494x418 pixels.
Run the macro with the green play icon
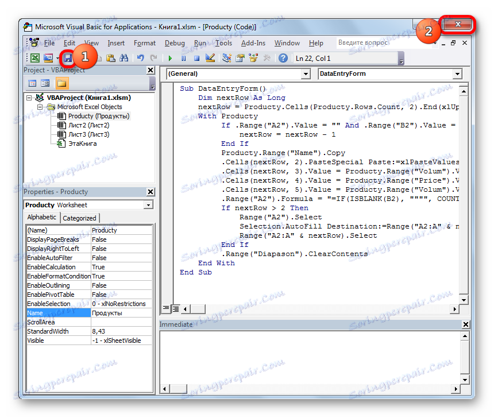point(170,58)
